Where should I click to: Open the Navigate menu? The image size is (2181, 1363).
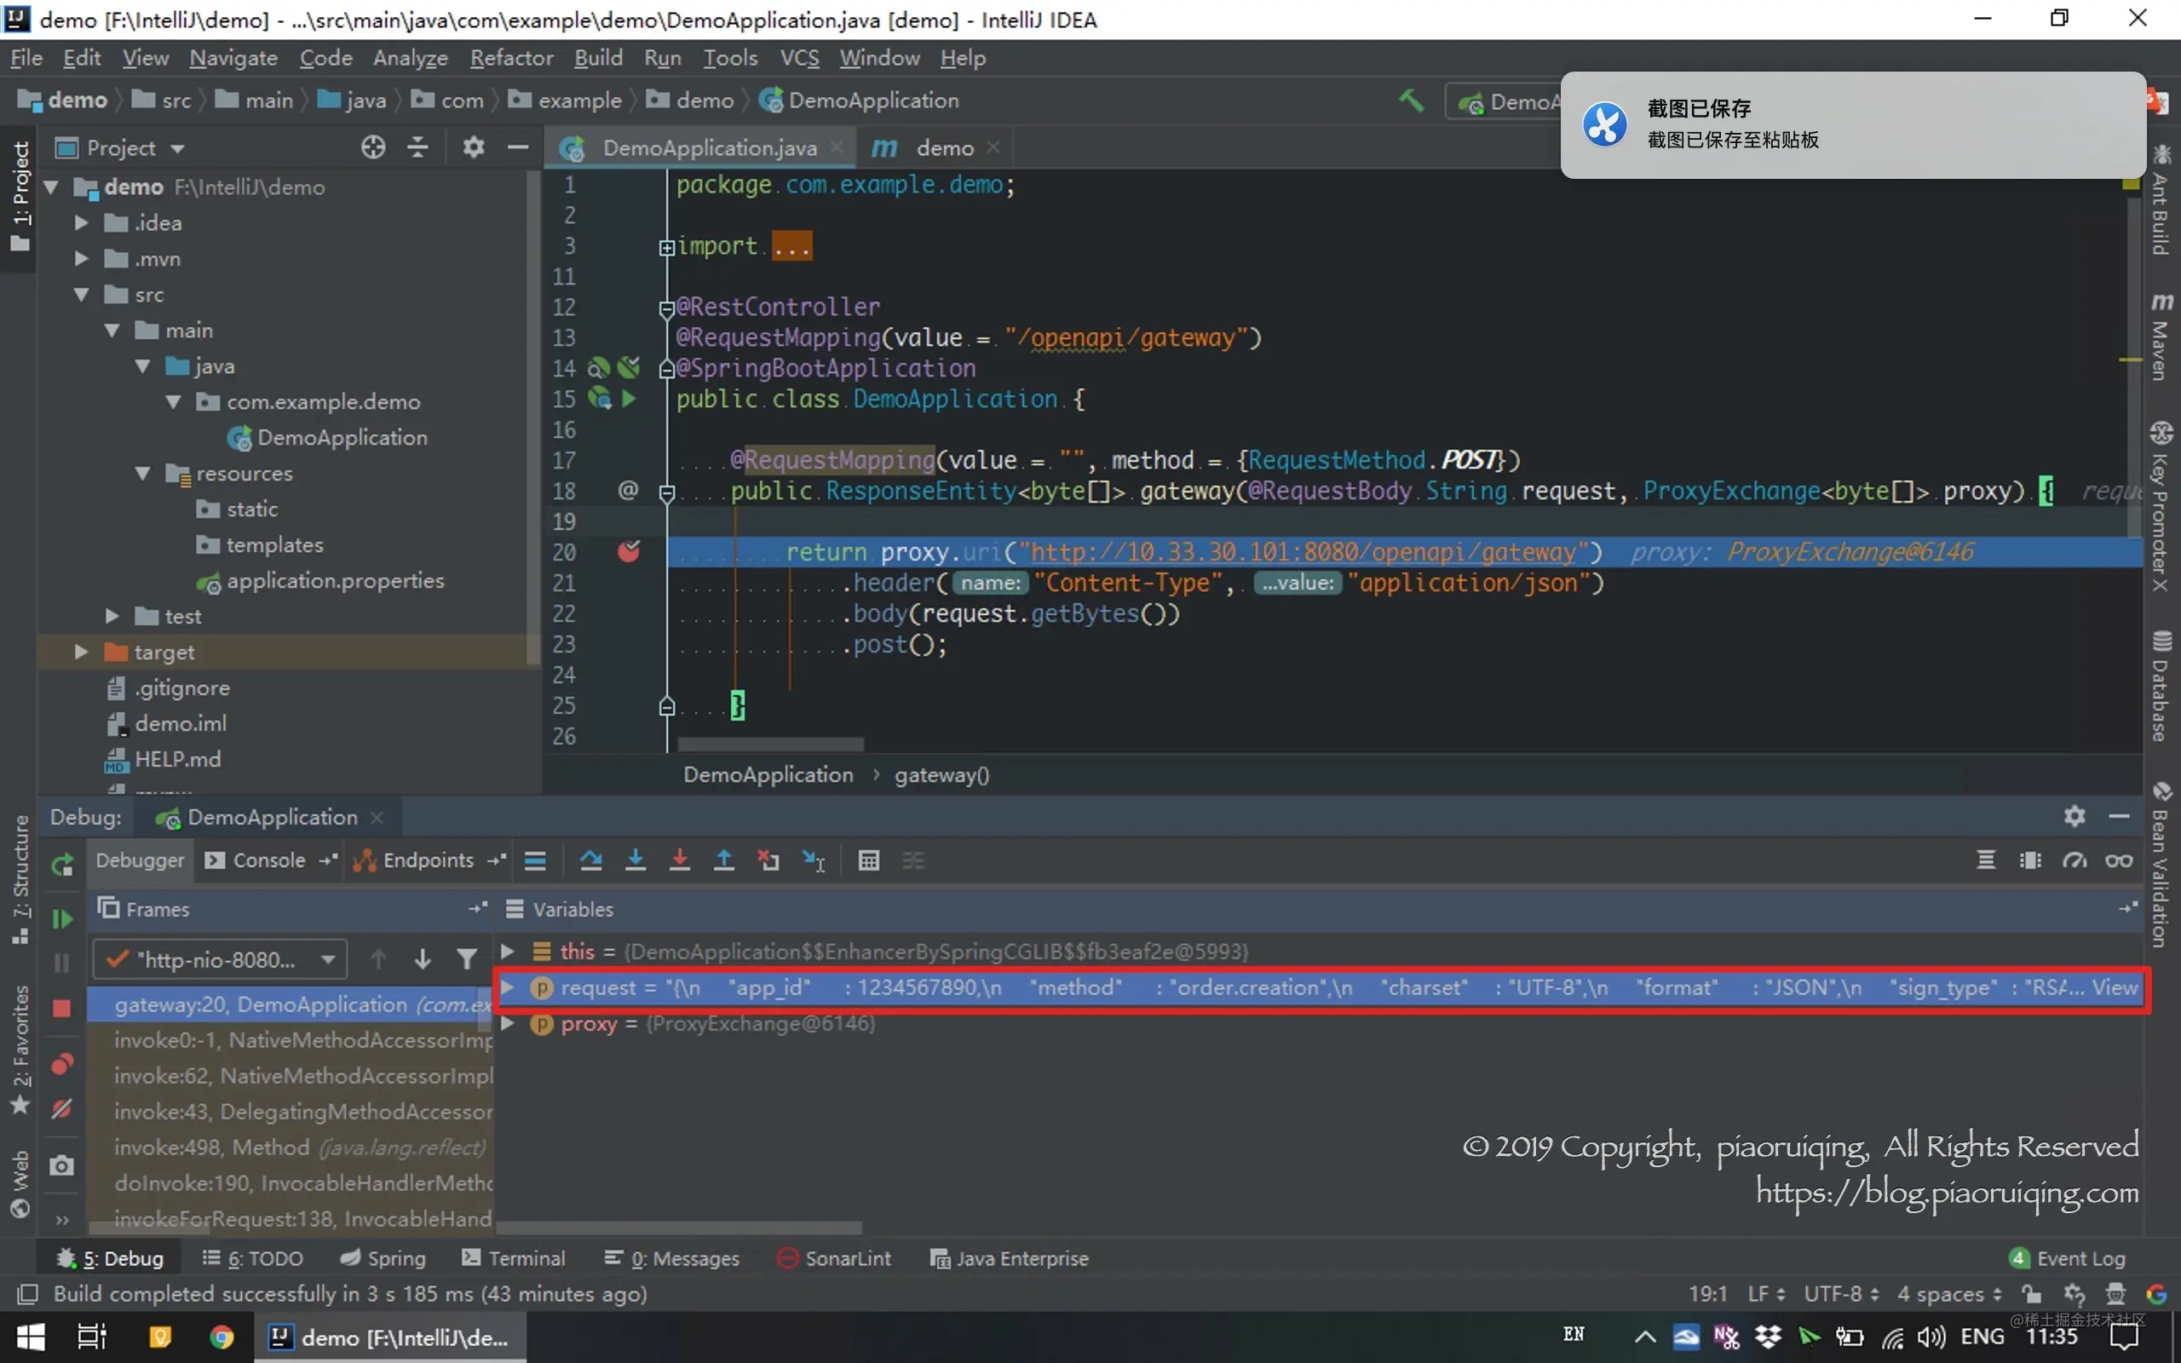233,58
